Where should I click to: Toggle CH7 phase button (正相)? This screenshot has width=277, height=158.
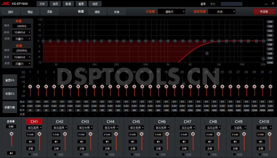click(183, 148)
